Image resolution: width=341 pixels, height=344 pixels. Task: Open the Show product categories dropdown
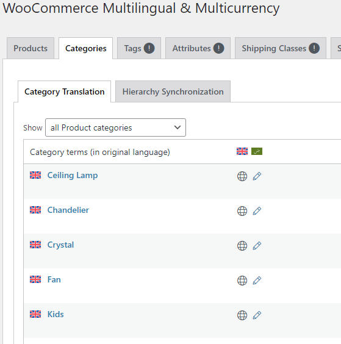click(x=115, y=127)
